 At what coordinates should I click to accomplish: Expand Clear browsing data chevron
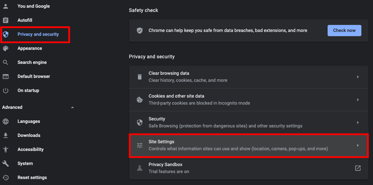click(358, 77)
